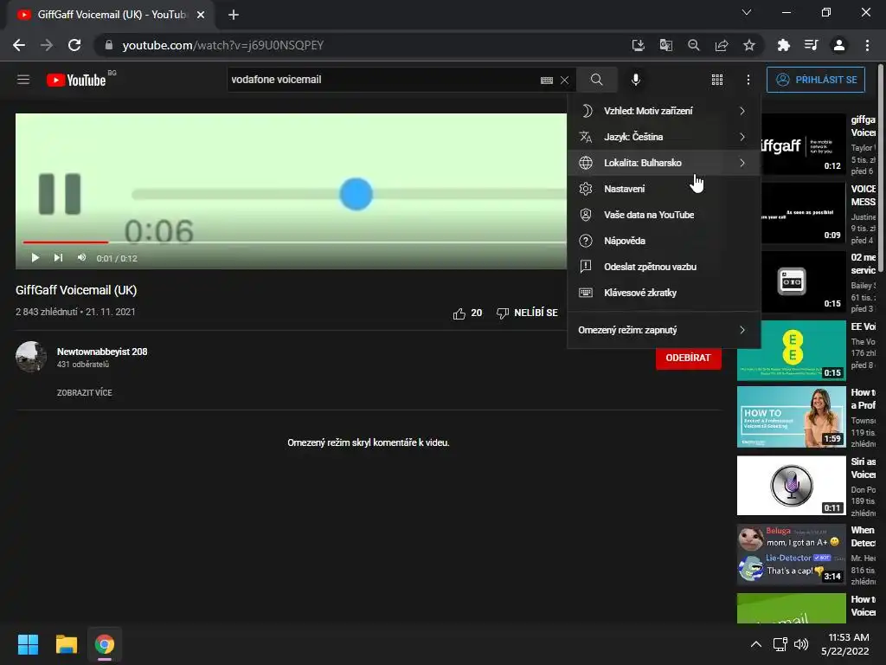Mute the video volume
The image size is (886, 665).
click(x=82, y=258)
